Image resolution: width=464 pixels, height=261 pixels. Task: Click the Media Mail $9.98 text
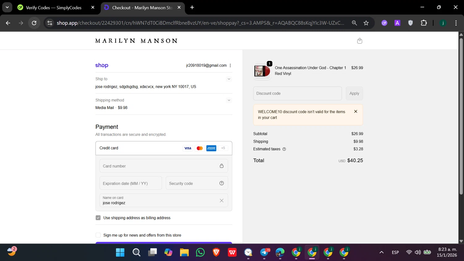pos(111,108)
